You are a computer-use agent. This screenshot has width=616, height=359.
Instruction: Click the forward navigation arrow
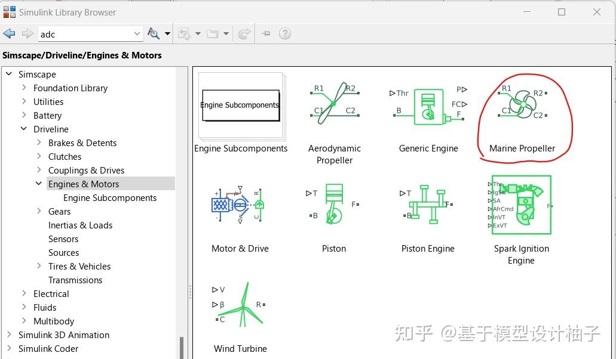click(x=27, y=33)
